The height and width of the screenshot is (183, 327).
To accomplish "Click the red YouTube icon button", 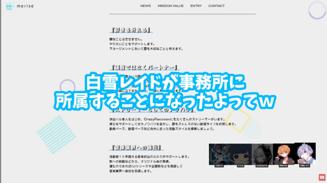I will 322,177.
